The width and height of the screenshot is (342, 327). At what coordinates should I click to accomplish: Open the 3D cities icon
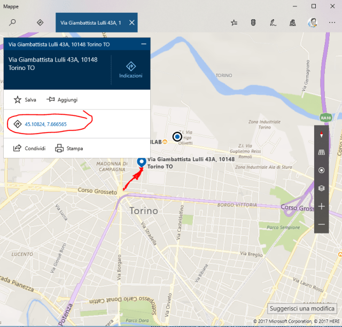(292, 22)
